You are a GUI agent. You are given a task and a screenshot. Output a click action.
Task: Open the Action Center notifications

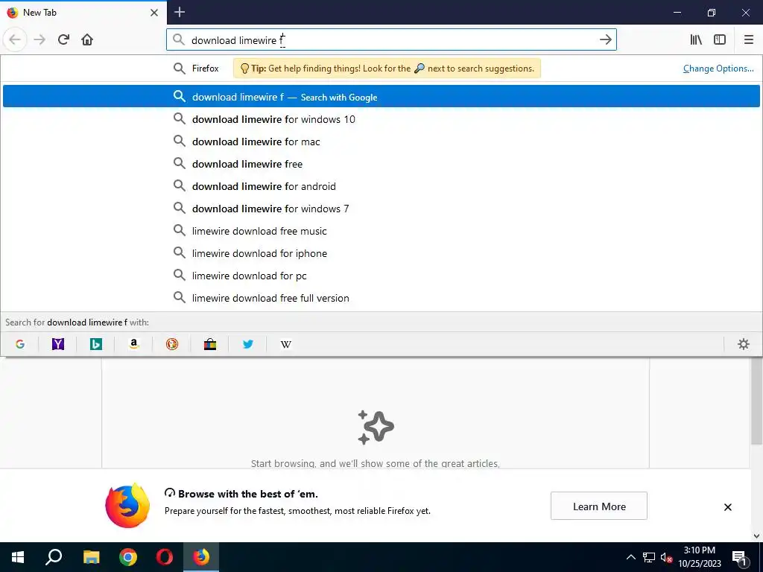pos(739,557)
